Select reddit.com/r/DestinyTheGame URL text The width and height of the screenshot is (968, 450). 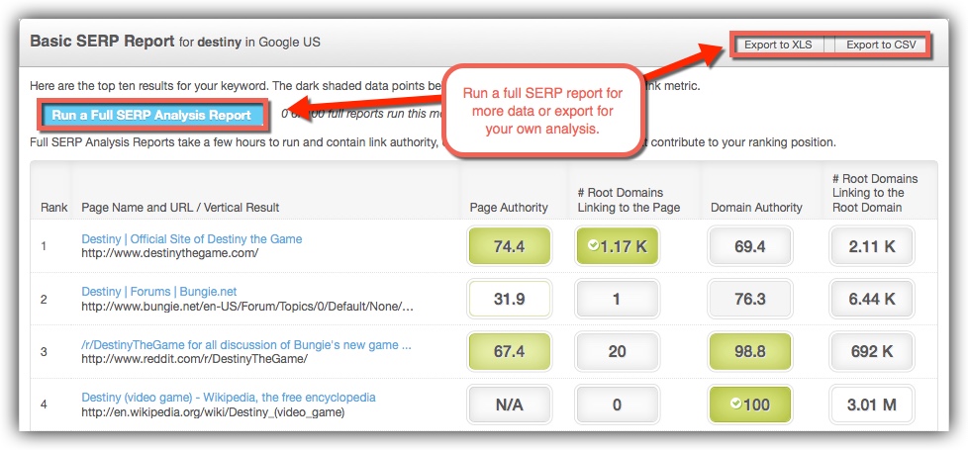[x=194, y=359]
